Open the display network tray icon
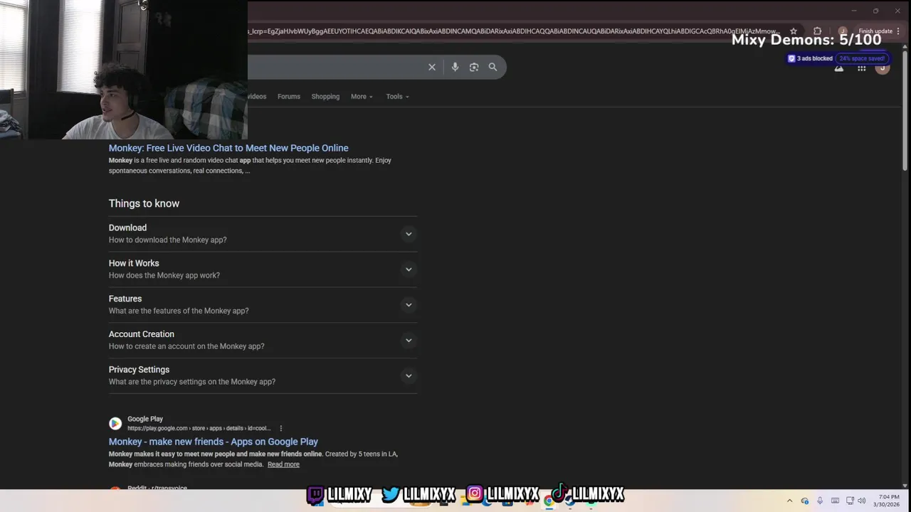The image size is (911, 512). (850, 501)
